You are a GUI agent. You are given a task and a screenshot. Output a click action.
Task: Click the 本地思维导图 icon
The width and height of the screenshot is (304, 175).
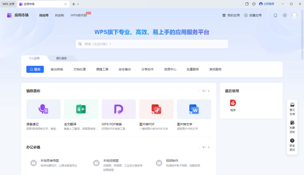tap(33, 163)
